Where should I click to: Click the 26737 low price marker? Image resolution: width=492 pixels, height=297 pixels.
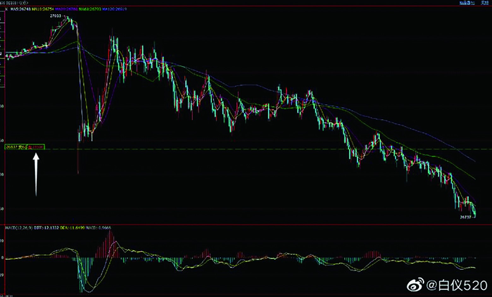(x=465, y=217)
